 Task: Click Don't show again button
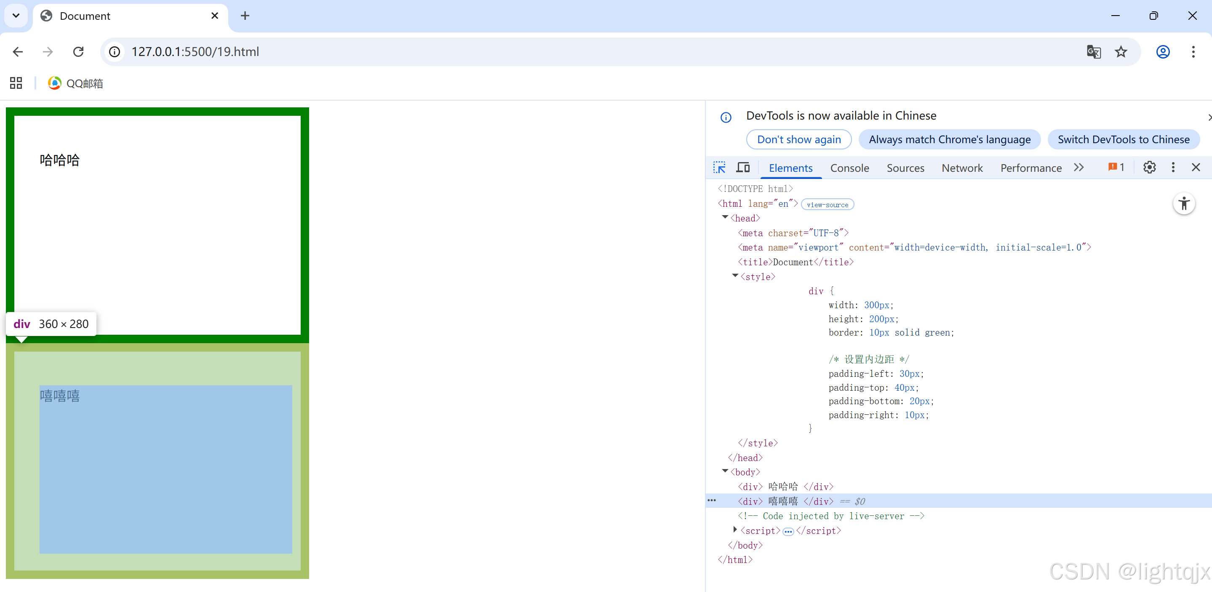coord(798,140)
